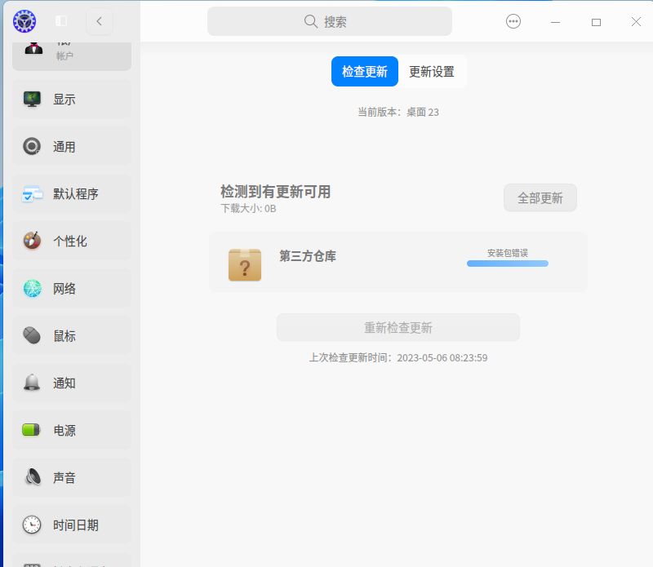Screen dimensions: 653x567
Task: Switch to the 更新设置 tab
Action: coord(432,71)
